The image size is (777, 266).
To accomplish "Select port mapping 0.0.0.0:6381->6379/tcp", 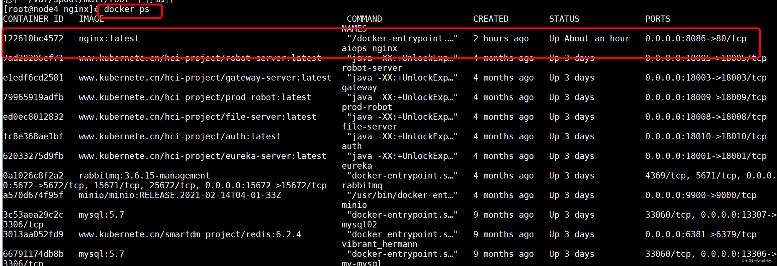I will [701, 234].
